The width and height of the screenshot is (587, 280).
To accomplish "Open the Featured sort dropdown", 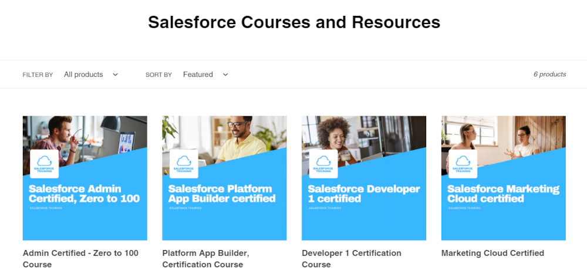I will click(205, 75).
